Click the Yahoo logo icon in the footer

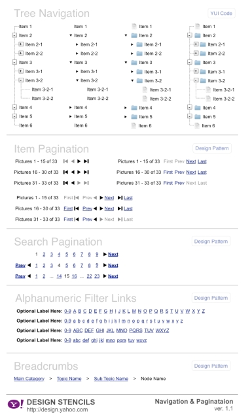tap(16, 404)
